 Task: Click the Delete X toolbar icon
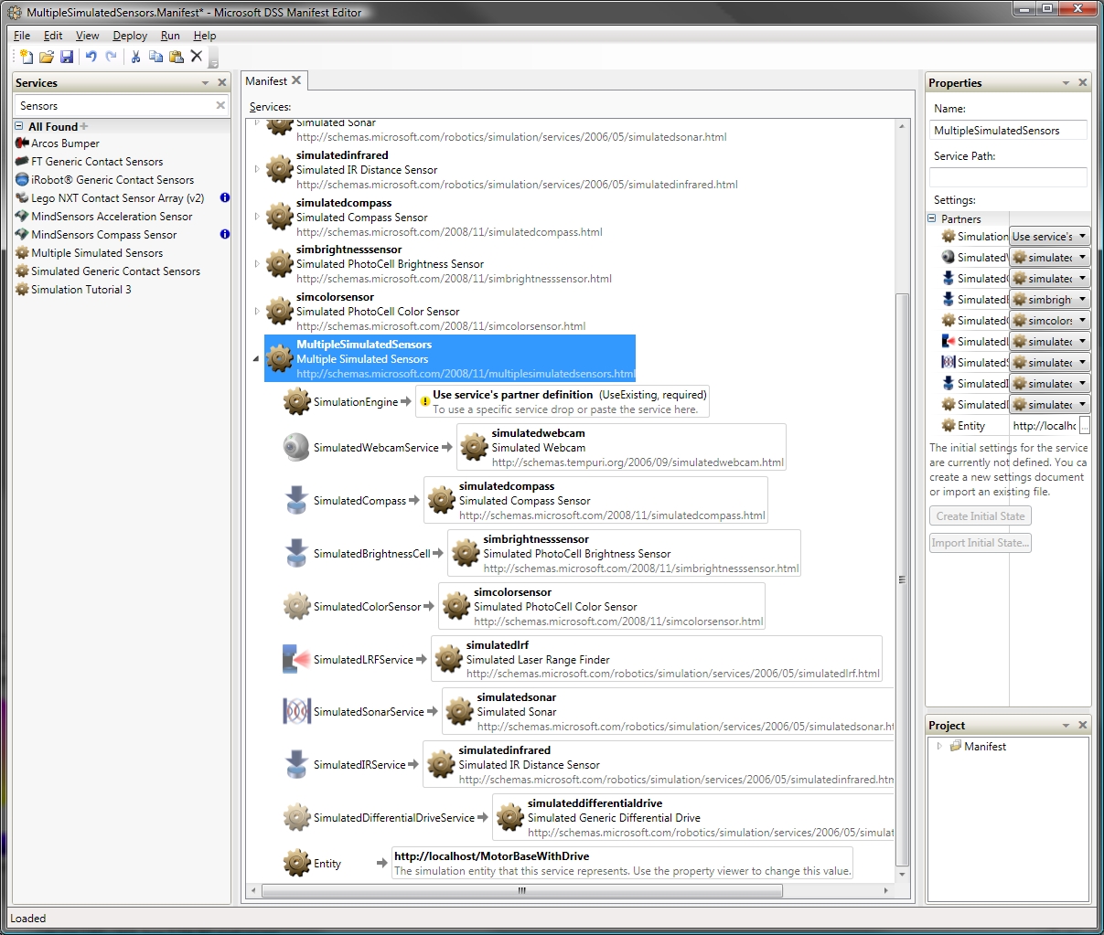click(x=196, y=57)
